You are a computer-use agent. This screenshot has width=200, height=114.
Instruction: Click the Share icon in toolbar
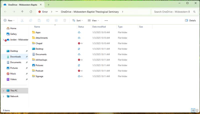(56, 20)
